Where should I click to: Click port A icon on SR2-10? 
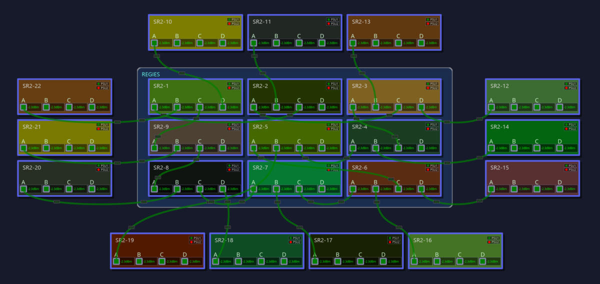[154, 43]
